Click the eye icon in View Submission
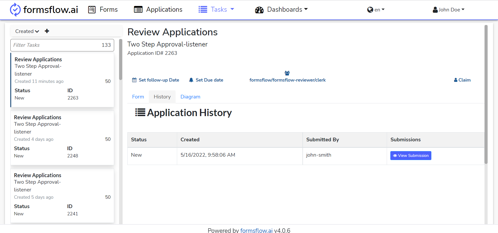The width and height of the screenshot is (498, 233). click(x=395, y=156)
